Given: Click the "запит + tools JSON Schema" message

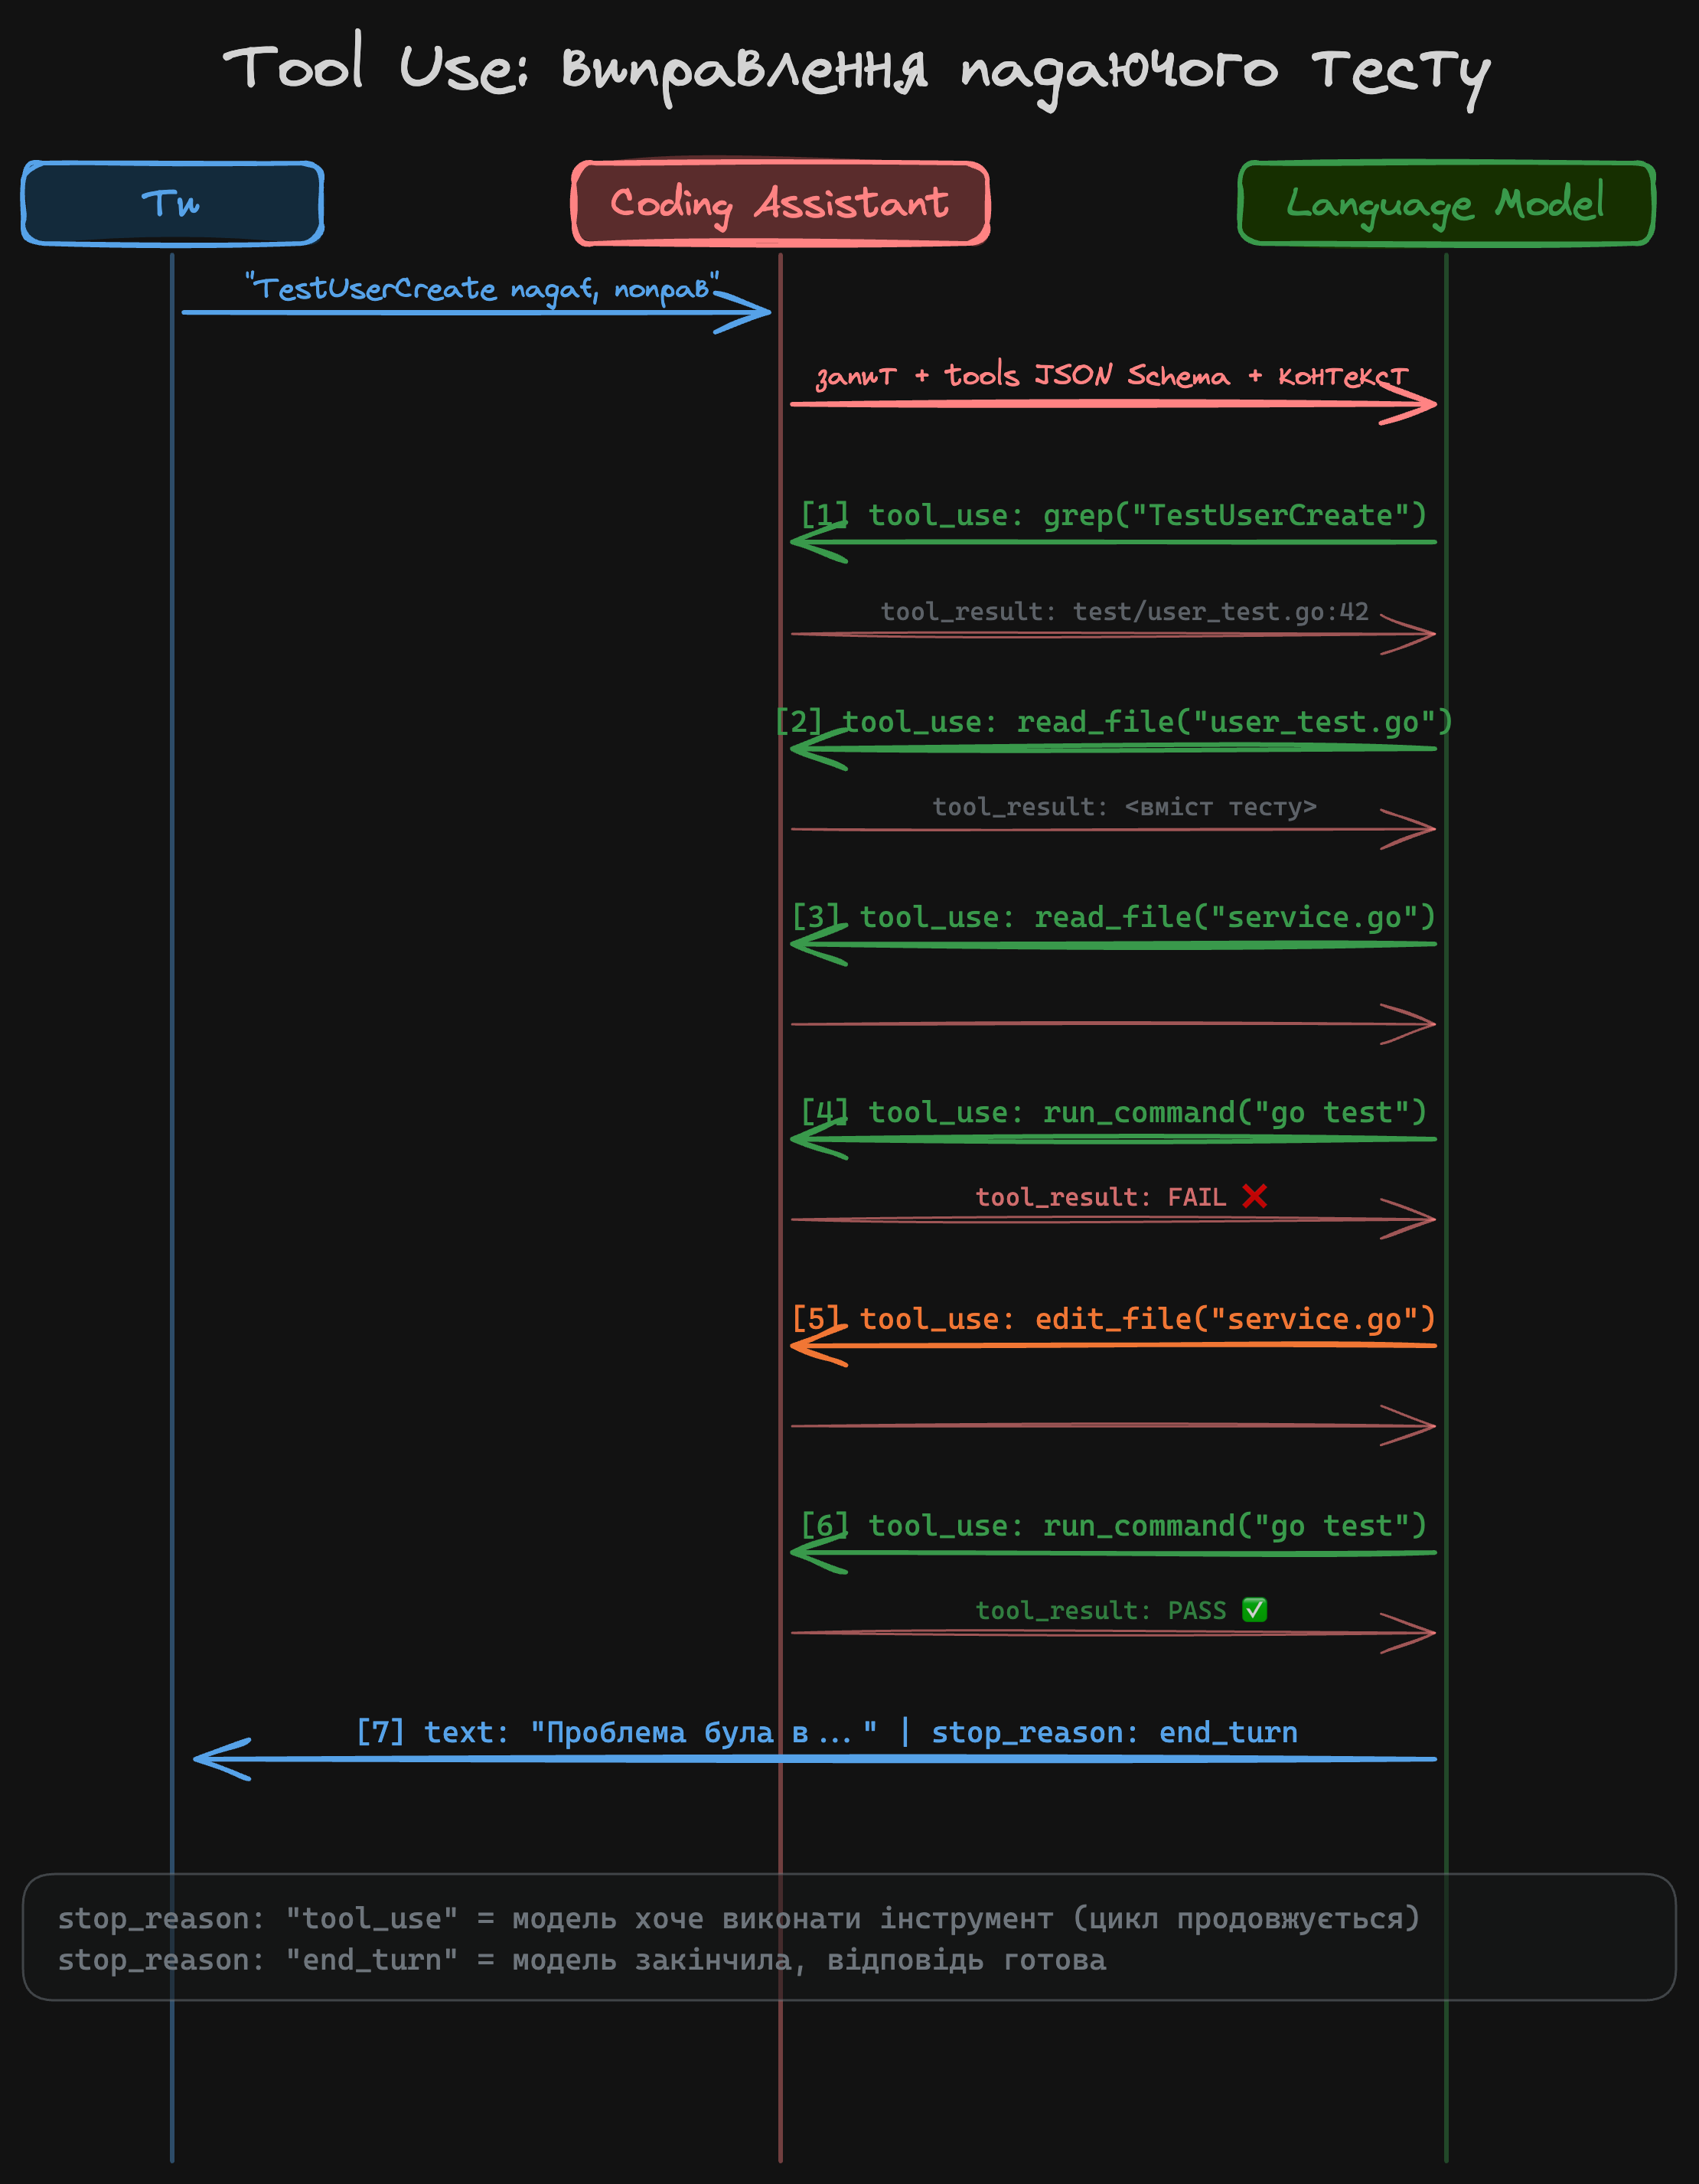Looking at the screenshot, I should tap(1112, 376).
